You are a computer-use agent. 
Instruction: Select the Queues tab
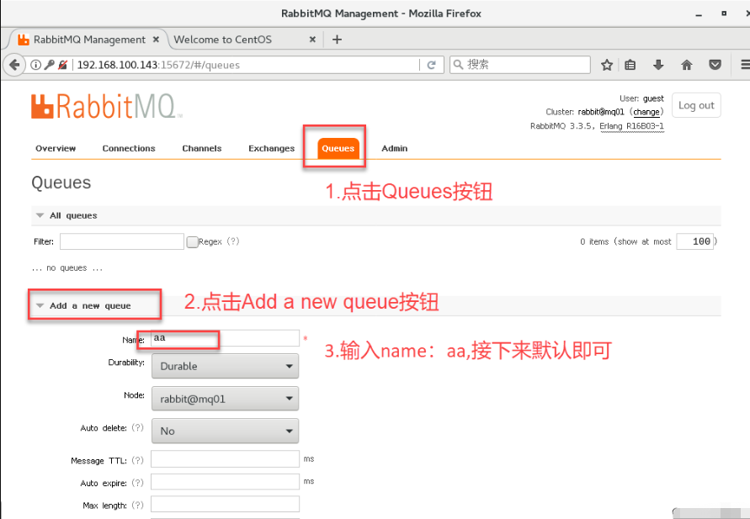(338, 148)
